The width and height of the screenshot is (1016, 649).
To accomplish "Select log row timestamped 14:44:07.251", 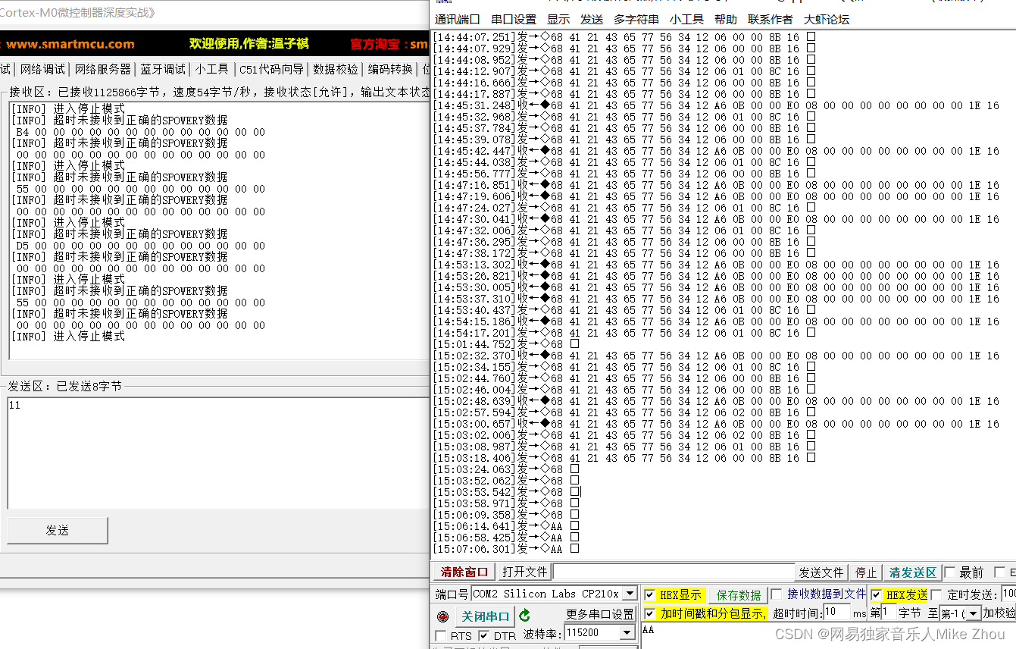I will 624,37.
